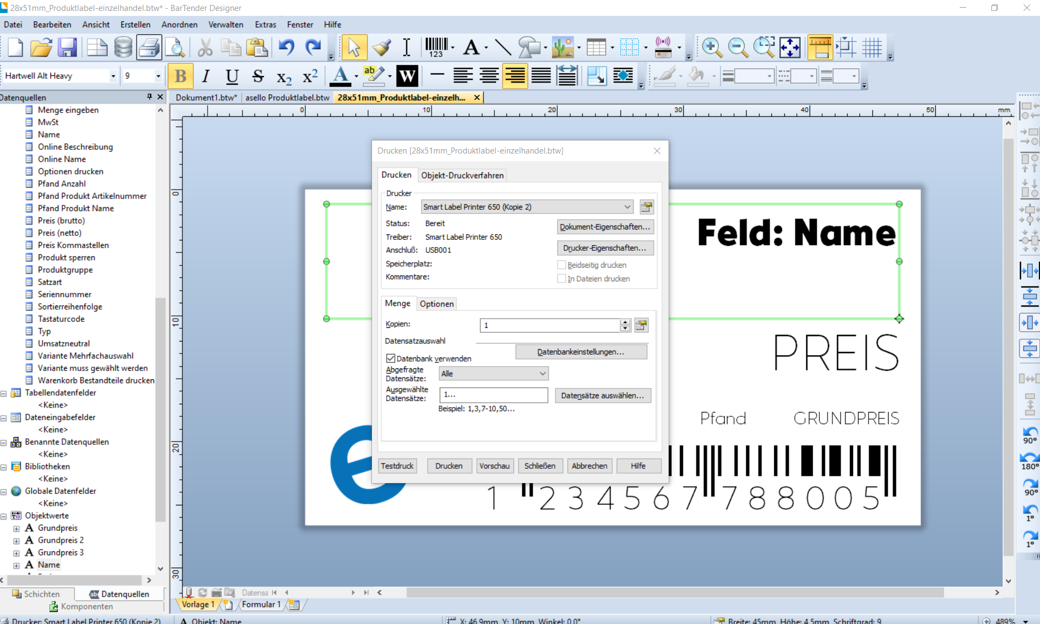This screenshot has width=1040, height=624.
Task: Click the database connection setup icon
Action: click(123, 48)
